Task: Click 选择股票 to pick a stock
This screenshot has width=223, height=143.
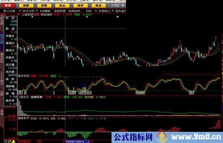Action: click(x=60, y=11)
